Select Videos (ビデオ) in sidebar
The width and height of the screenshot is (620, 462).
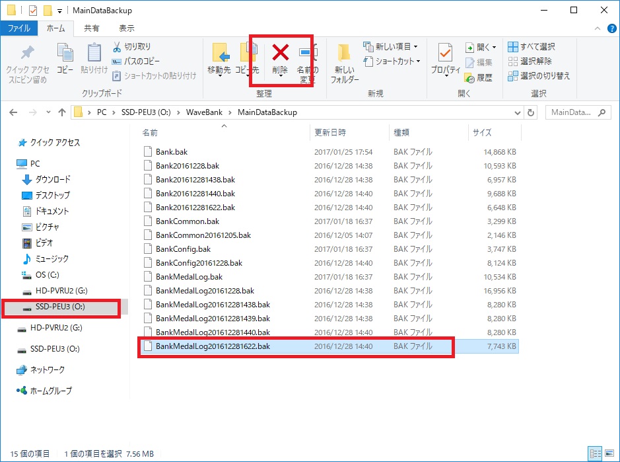[x=38, y=243]
